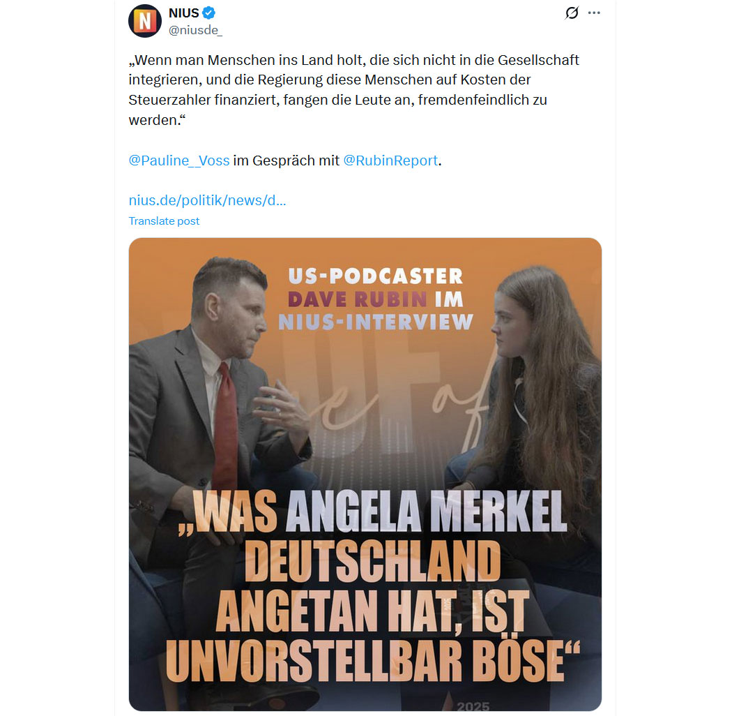Click the blue verified badge next to NIUS

point(208,13)
